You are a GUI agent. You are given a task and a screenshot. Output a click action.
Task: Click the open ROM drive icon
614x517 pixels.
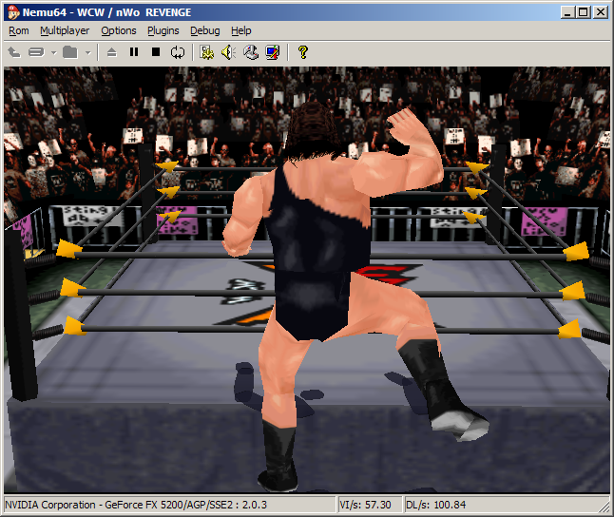point(36,52)
